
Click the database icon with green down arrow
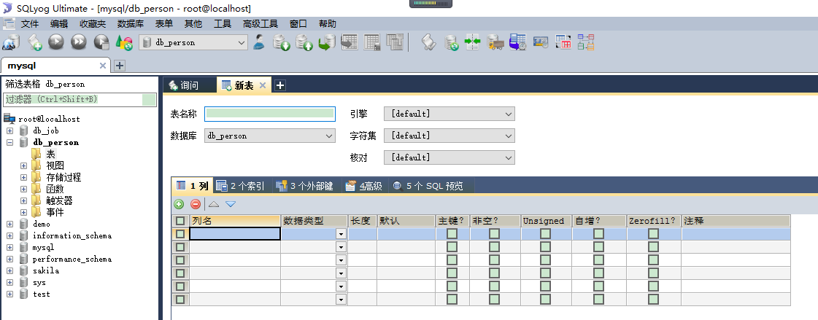(x=282, y=42)
